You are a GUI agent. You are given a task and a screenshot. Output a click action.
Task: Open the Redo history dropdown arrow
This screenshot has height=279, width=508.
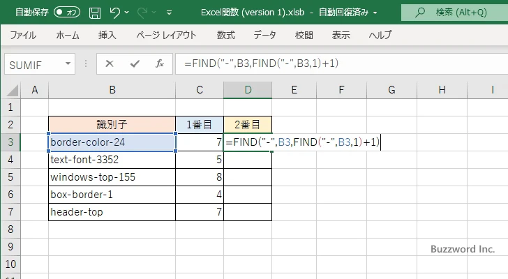154,13
